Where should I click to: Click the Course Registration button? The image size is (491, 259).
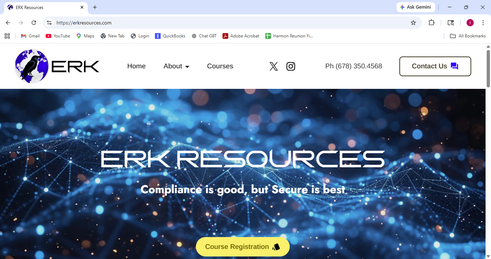point(243,247)
